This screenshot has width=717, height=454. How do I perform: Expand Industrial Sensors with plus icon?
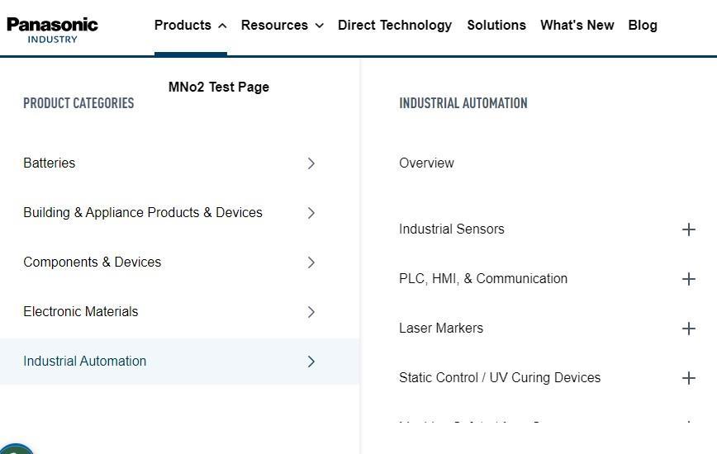coord(689,229)
